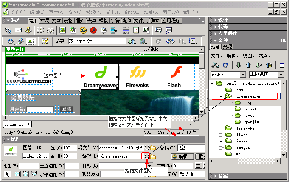Open the 本地视图 dropdown

281,75
